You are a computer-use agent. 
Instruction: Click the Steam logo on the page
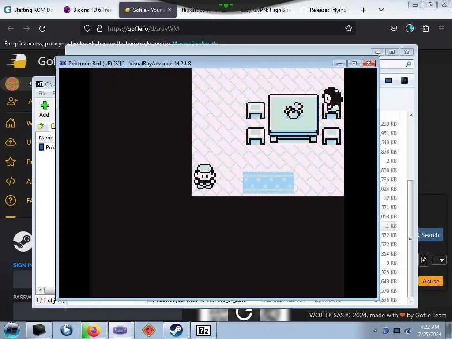(x=23, y=241)
